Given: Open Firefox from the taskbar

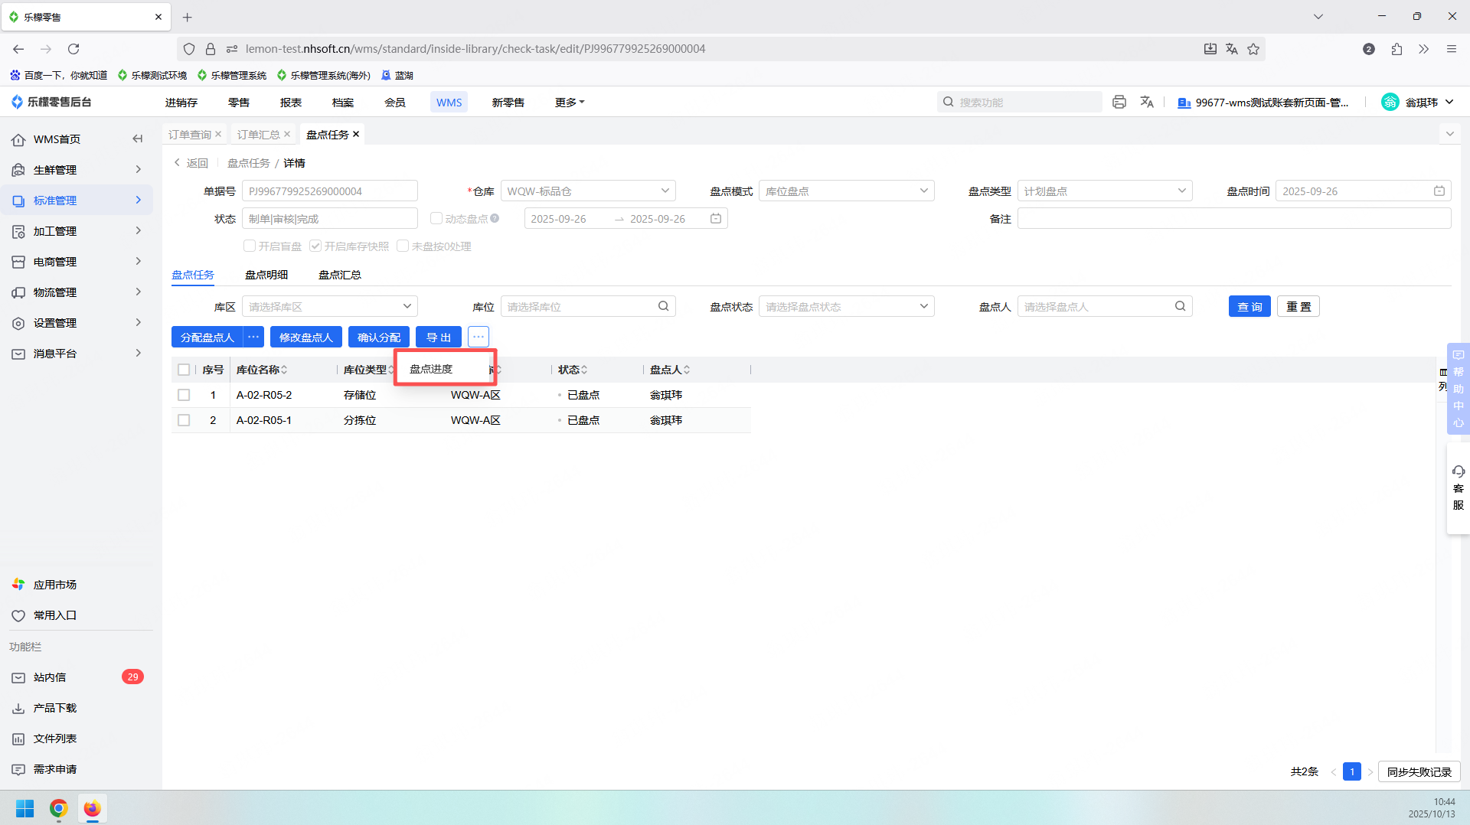Looking at the screenshot, I should point(93,808).
